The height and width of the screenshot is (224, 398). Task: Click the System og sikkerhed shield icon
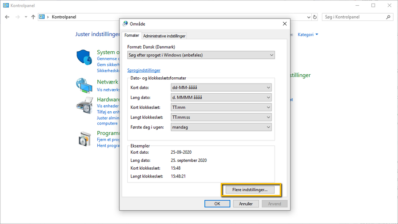click(x=84, y=57)
